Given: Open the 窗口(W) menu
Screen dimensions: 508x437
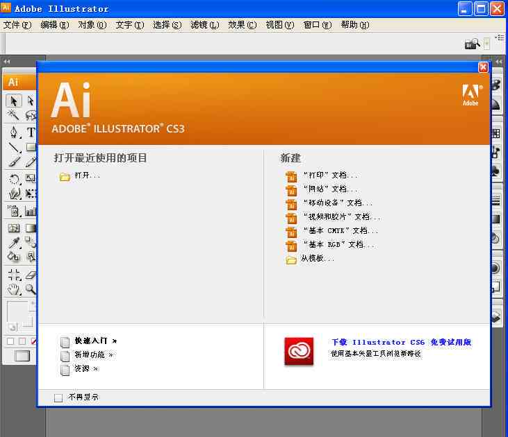Looking at the screenshot, I should pos(318,25).
